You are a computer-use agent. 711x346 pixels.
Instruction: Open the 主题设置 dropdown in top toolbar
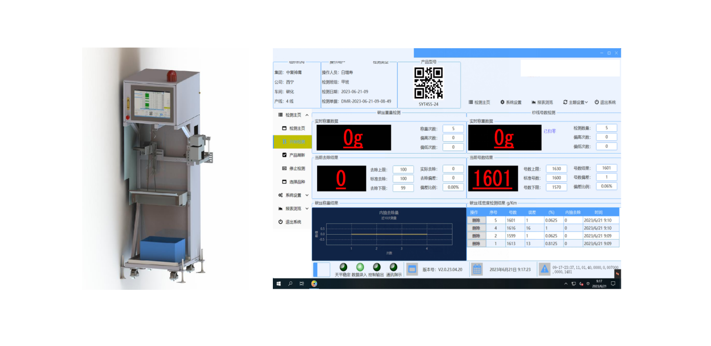click(575, 102)
